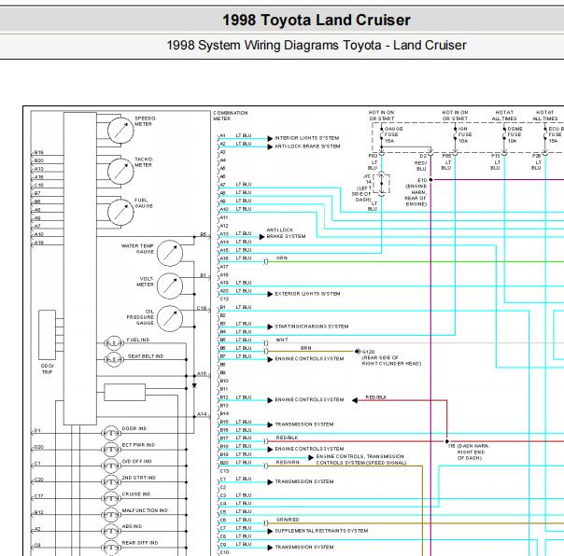
Task: Select the ECU-B Fuse 15A symbol
Action: 545,135
